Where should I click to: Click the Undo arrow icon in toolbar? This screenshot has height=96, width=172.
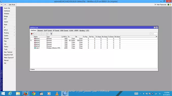pos(2,5)
